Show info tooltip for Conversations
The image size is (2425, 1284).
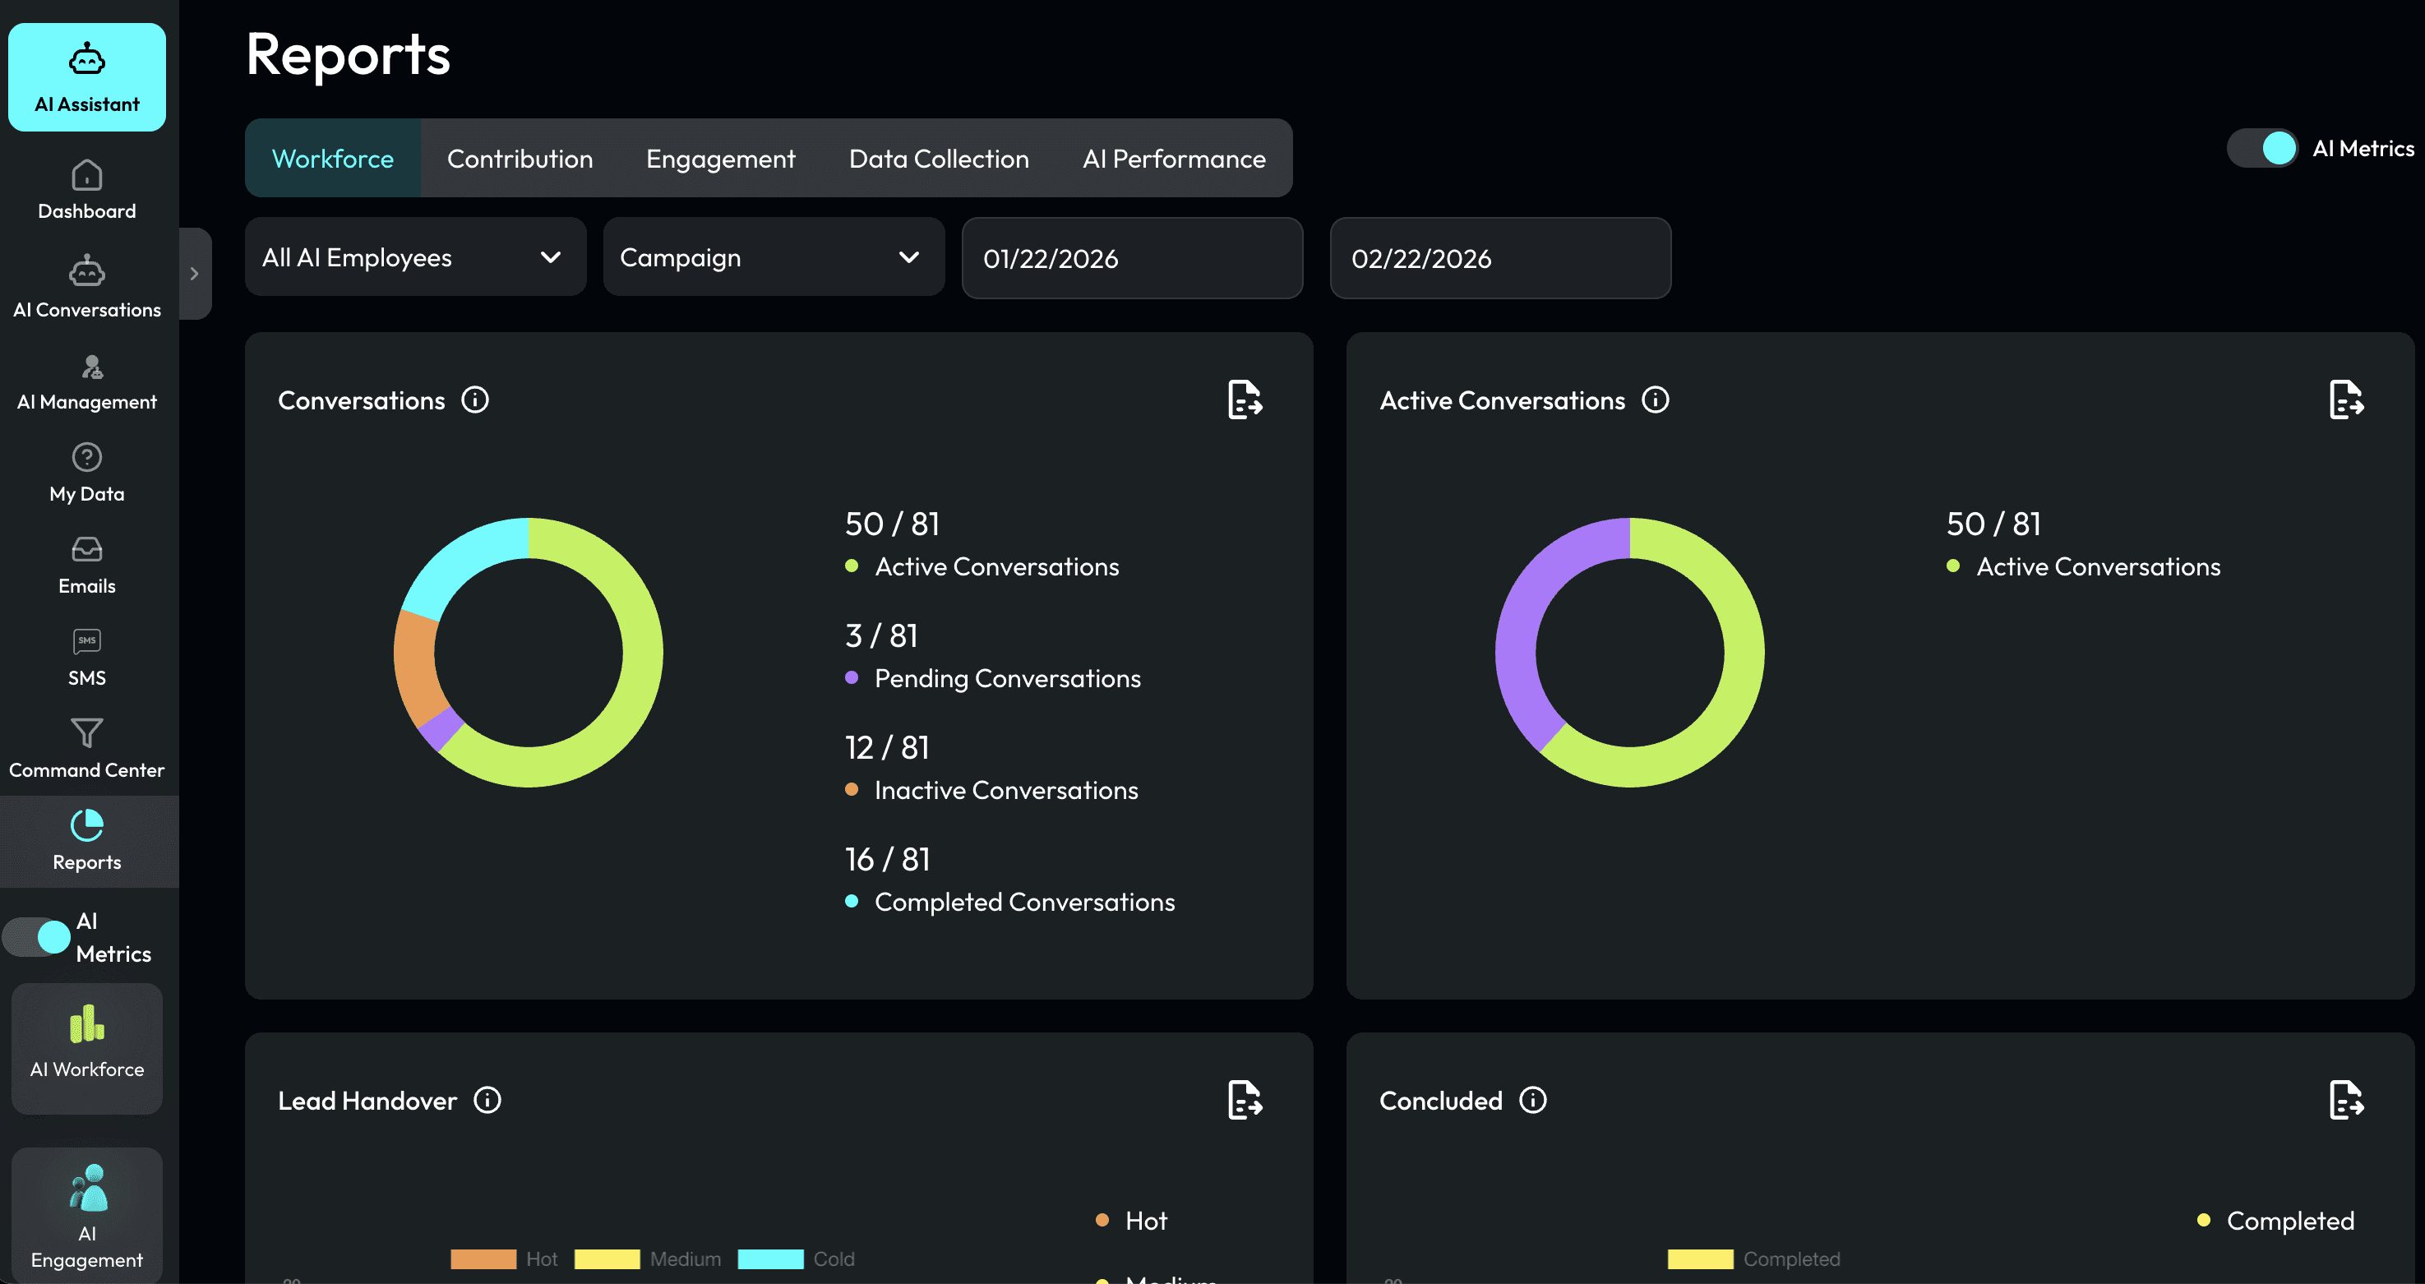475,400
